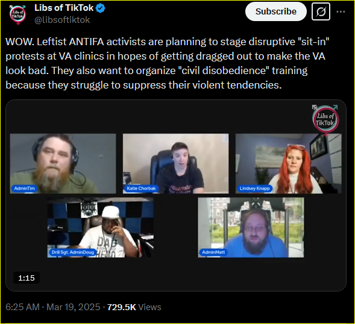Click the Libs of TikTok watermark logo in video
The image size is (355, 324).
(325, 120)
